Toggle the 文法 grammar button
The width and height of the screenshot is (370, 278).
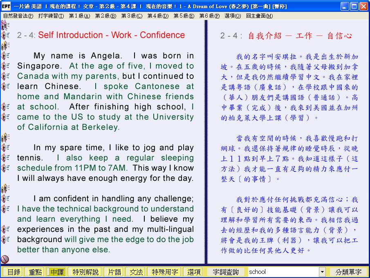[136, 272]
